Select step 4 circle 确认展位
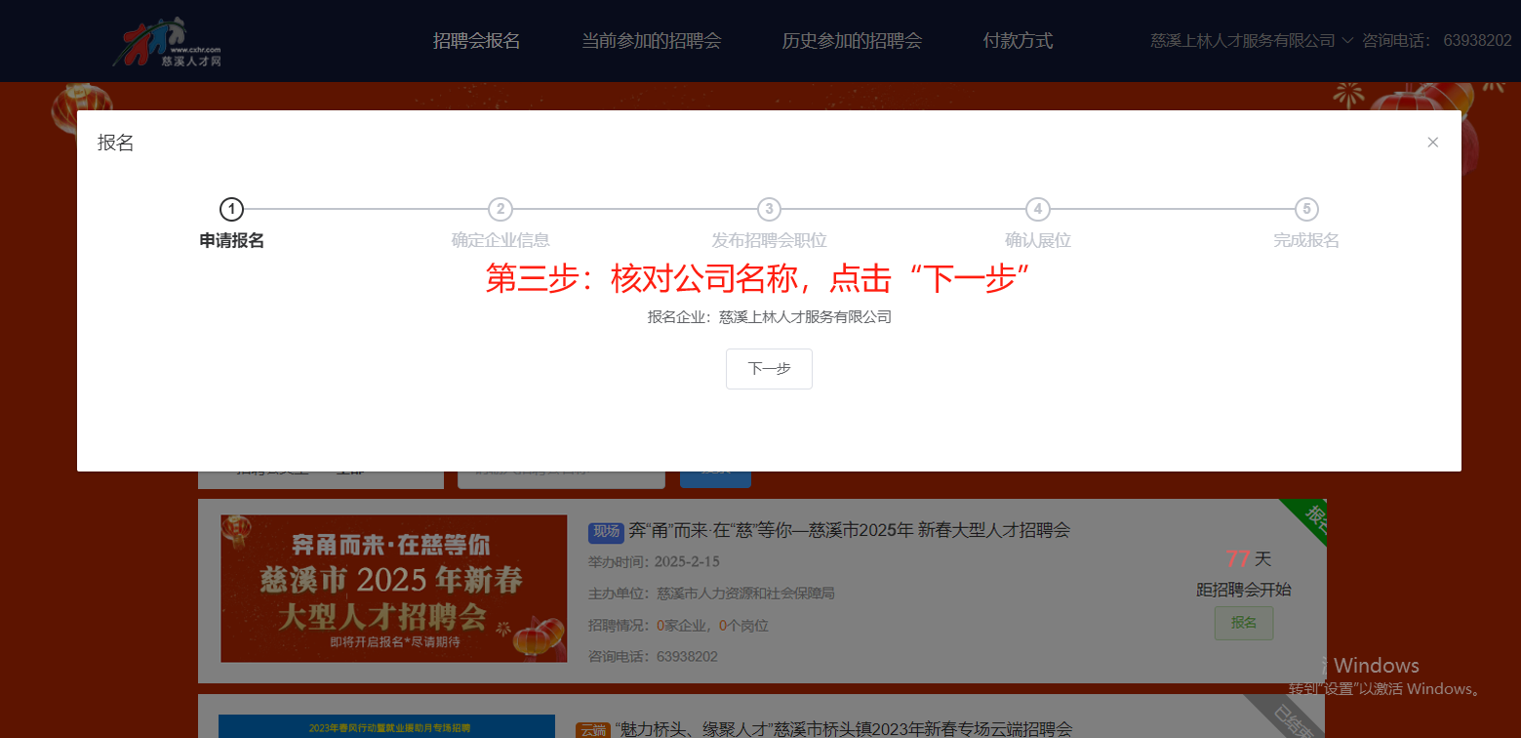The height and width of the screenshot is (738, 1521). [1038, 209]
